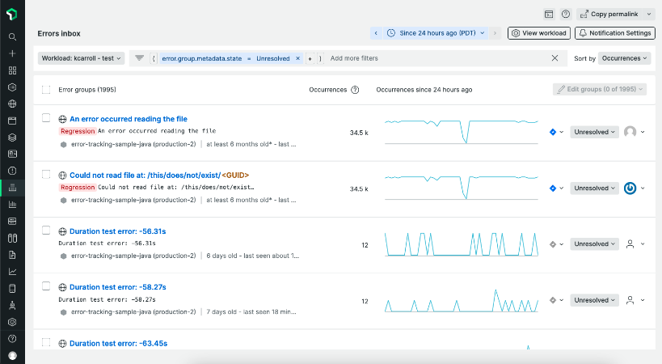
Task: Click the blue Jira diamond icon on first error
Action: (553, 132)
